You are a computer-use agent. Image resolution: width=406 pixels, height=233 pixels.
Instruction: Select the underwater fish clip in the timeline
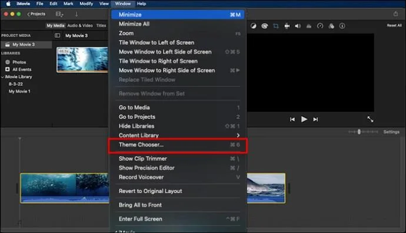pos(65,188)
